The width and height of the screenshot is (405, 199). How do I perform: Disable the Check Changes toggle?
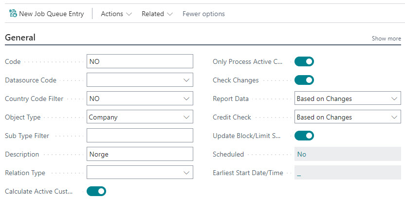coord(304,80)
